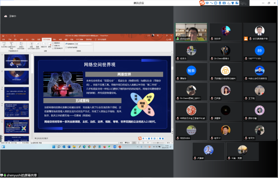This screenshot has width=278, height=178.
Task: Open Set Up Slide Show (设置幻灯片放映) icon
Action: click(x=32, y=46)
